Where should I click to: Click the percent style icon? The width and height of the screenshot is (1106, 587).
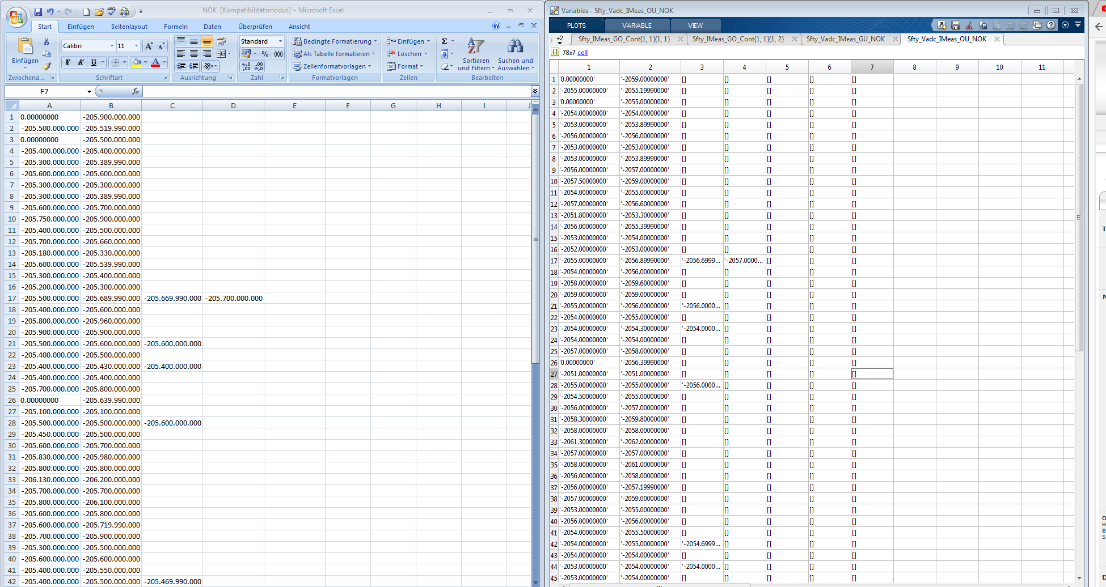[265, 54]
